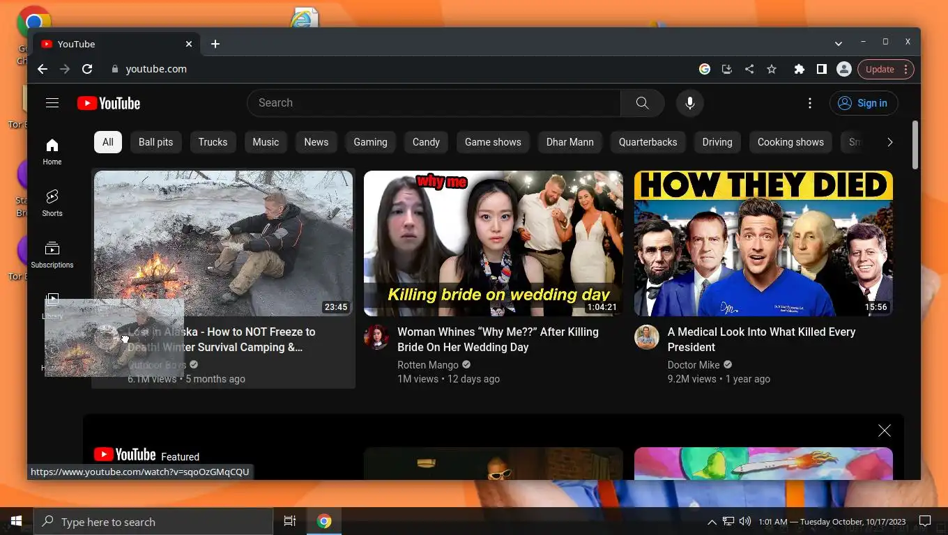The height and width of the screenshot is (535, 948).
Task: Click the page vertical scrollbar
Action: (915, 144)
